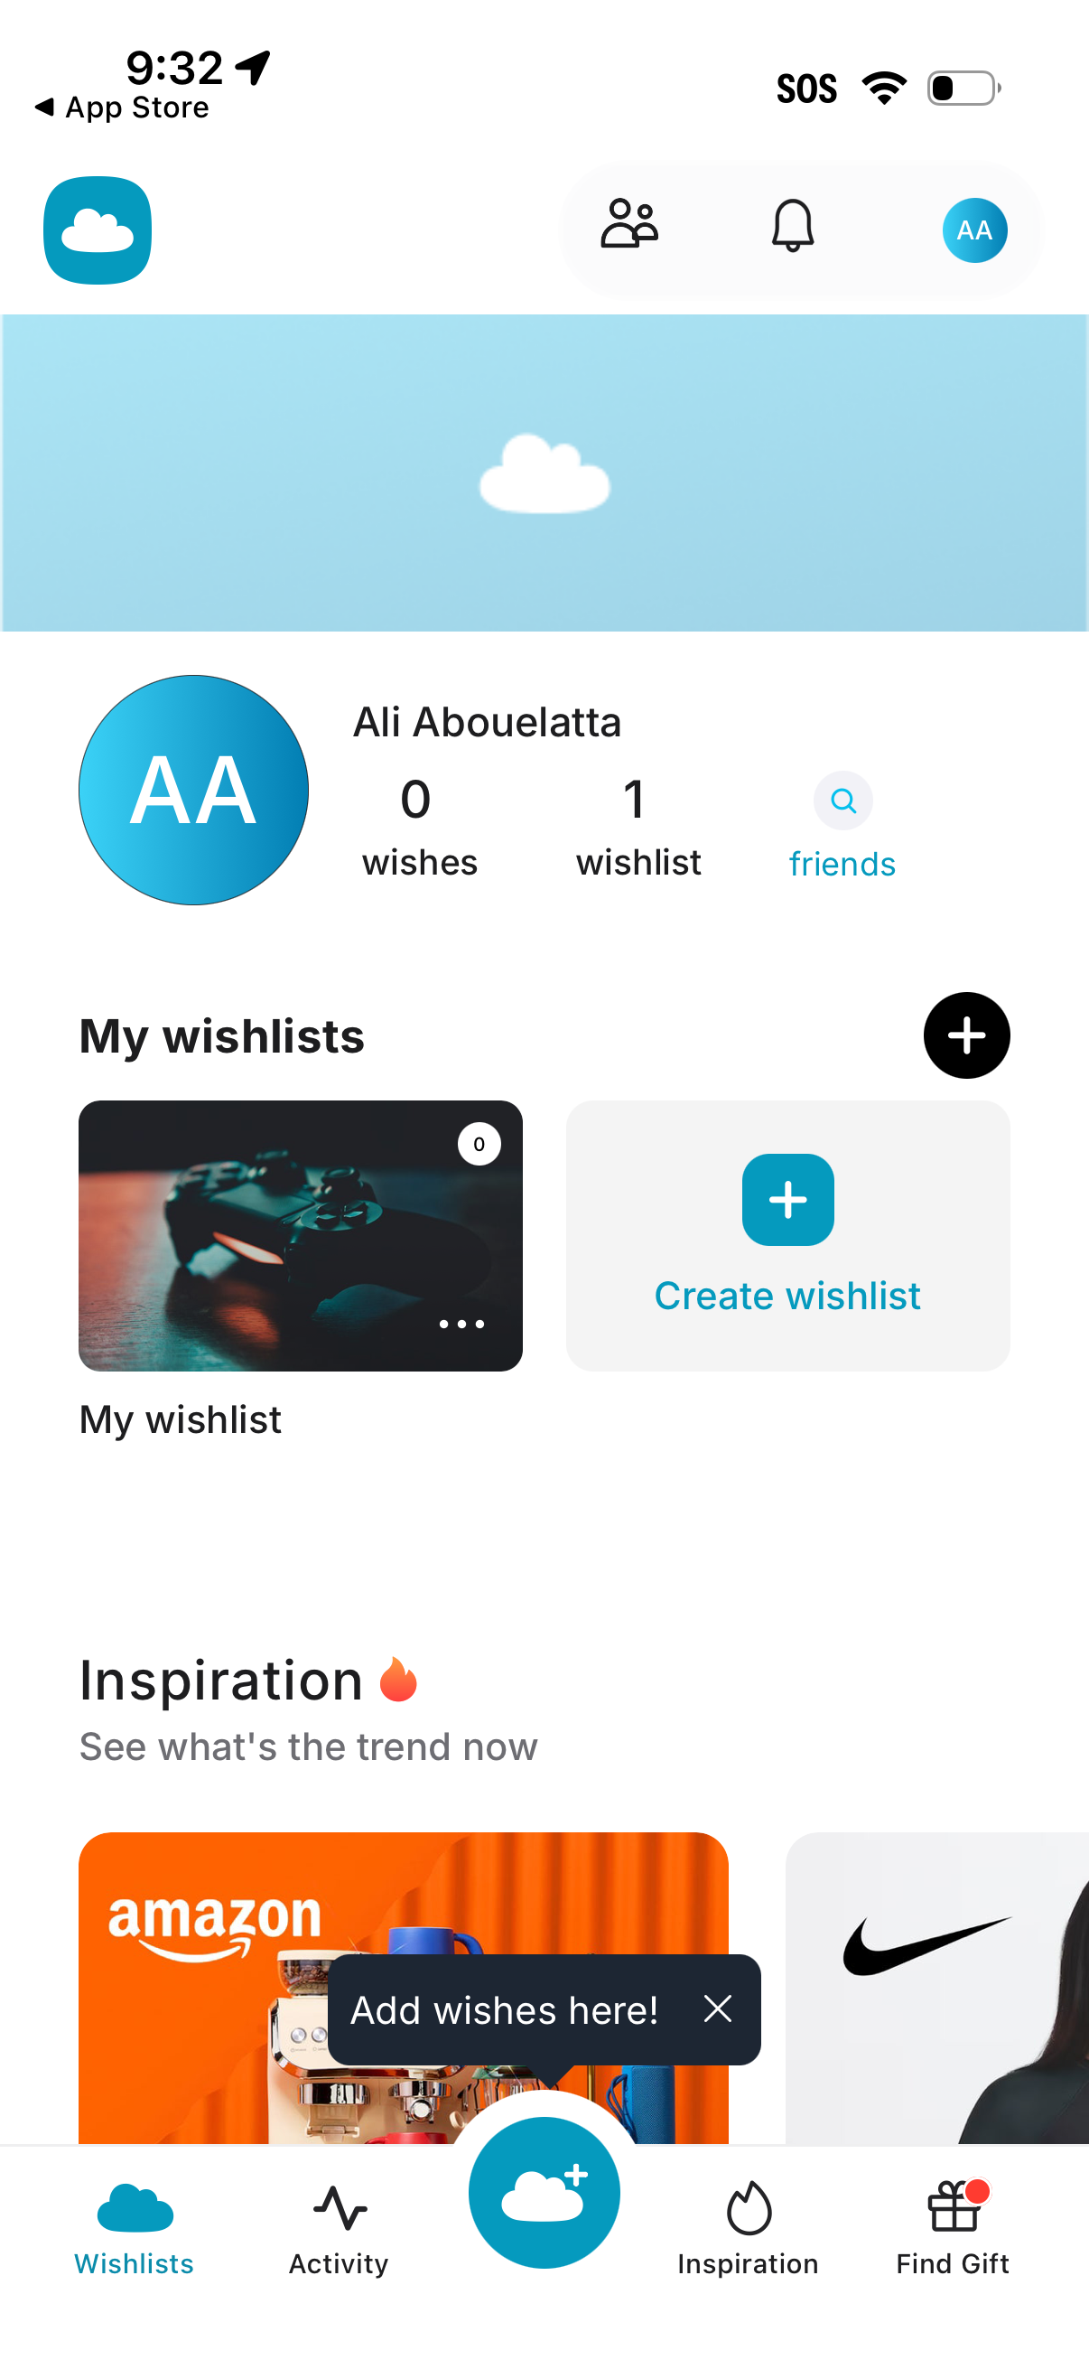Tap the blue plus in Create wishlist
Screen dimensions: 1089x2369
(787, 1199)
